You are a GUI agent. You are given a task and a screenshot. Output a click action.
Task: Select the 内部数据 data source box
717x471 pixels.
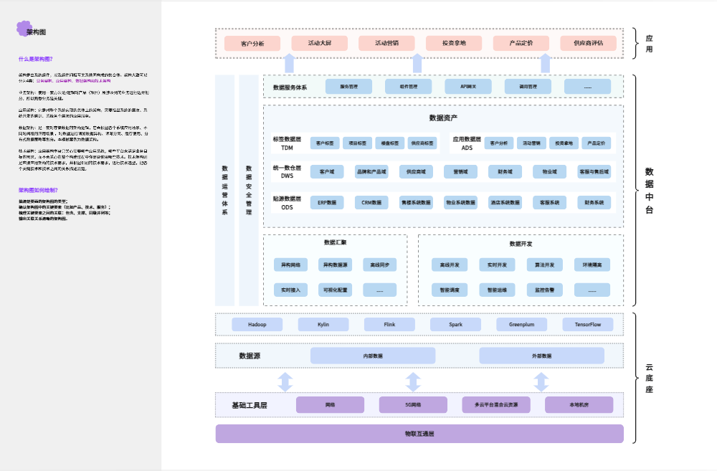(373, 356)
